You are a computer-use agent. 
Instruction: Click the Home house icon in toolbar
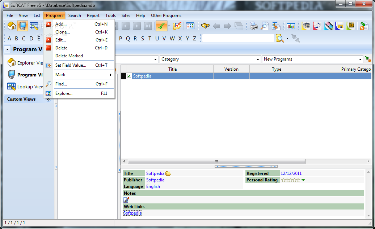12,26
